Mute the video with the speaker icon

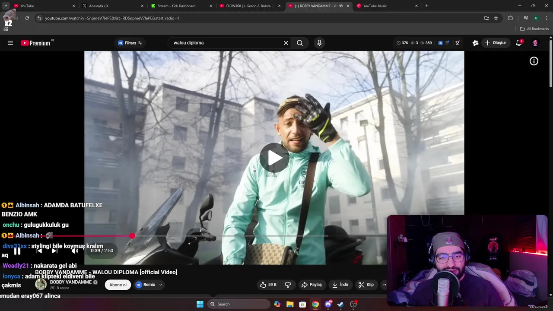(75, 251)
